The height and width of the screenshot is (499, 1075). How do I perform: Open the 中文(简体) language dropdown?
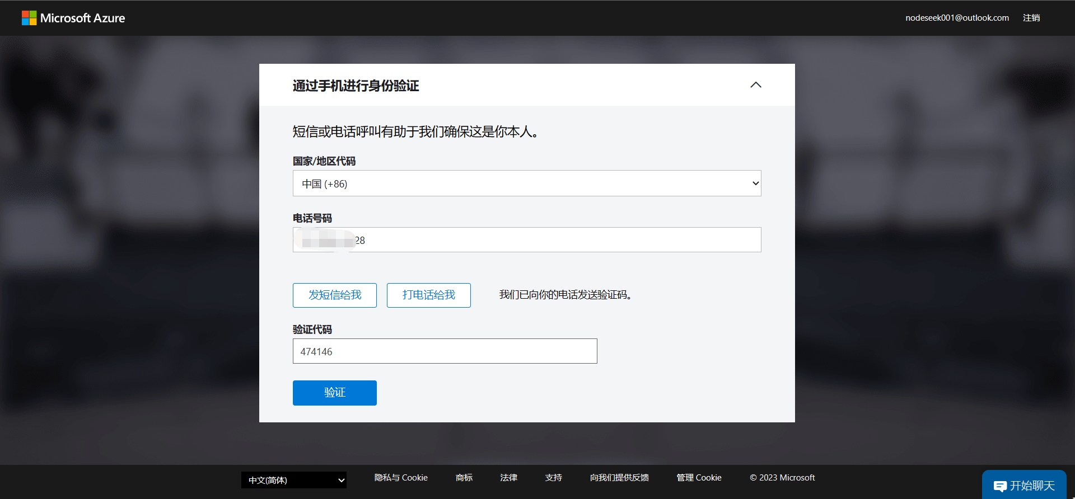[x=293, y=480]
